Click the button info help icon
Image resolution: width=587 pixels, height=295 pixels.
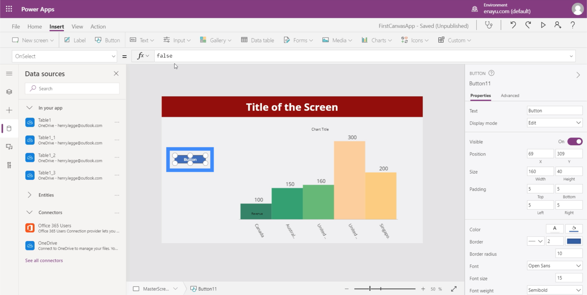click(491, 73)
